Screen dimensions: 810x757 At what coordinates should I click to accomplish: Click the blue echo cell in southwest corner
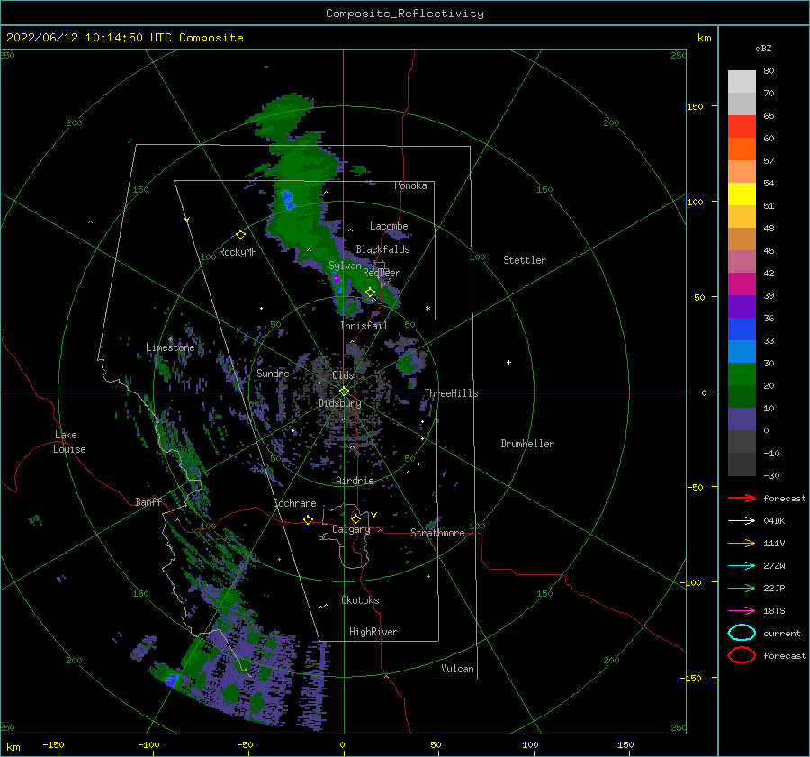(172, 679)
